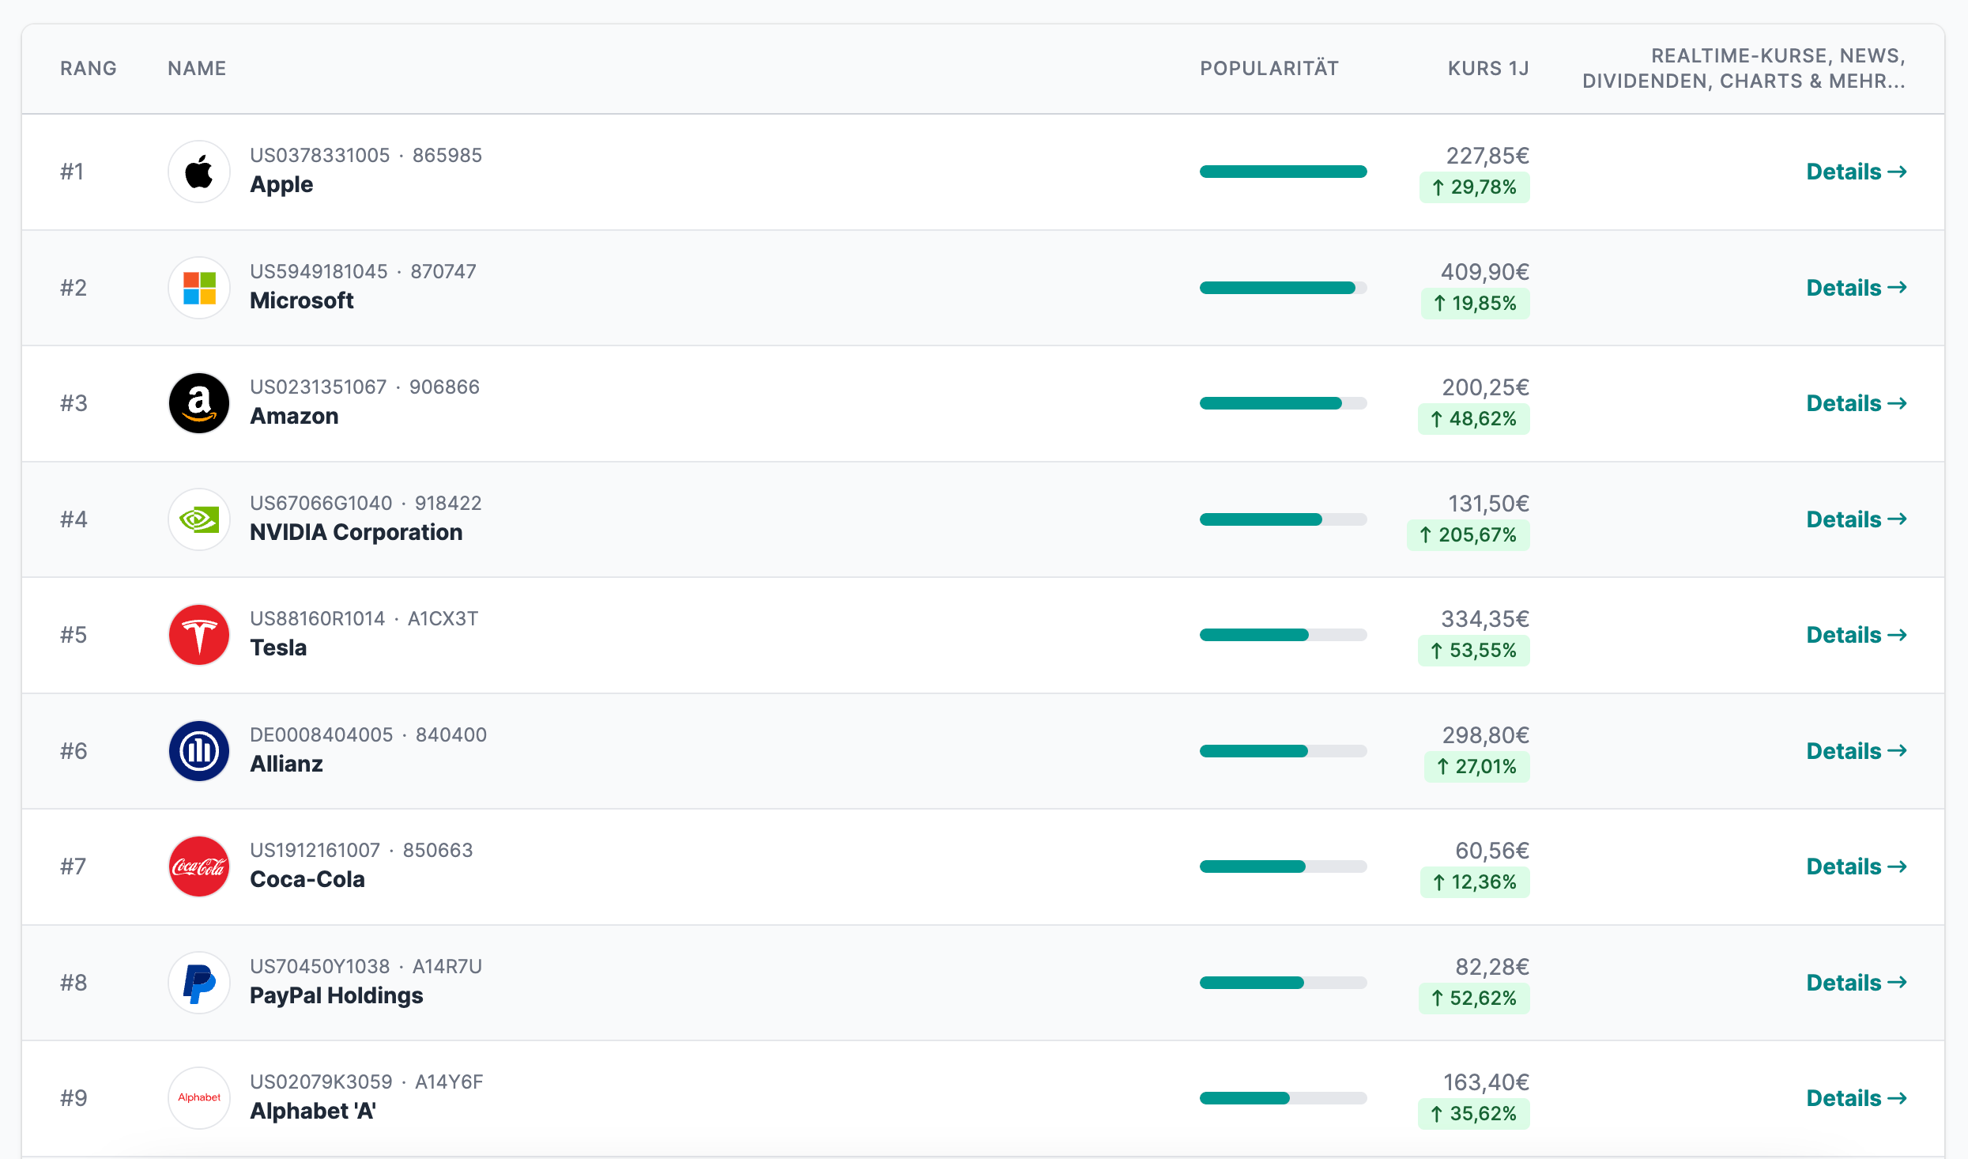Open Details link for Alphabet 'A'
This screenshot has height=1159, width=1968.
point(1857,1098)
